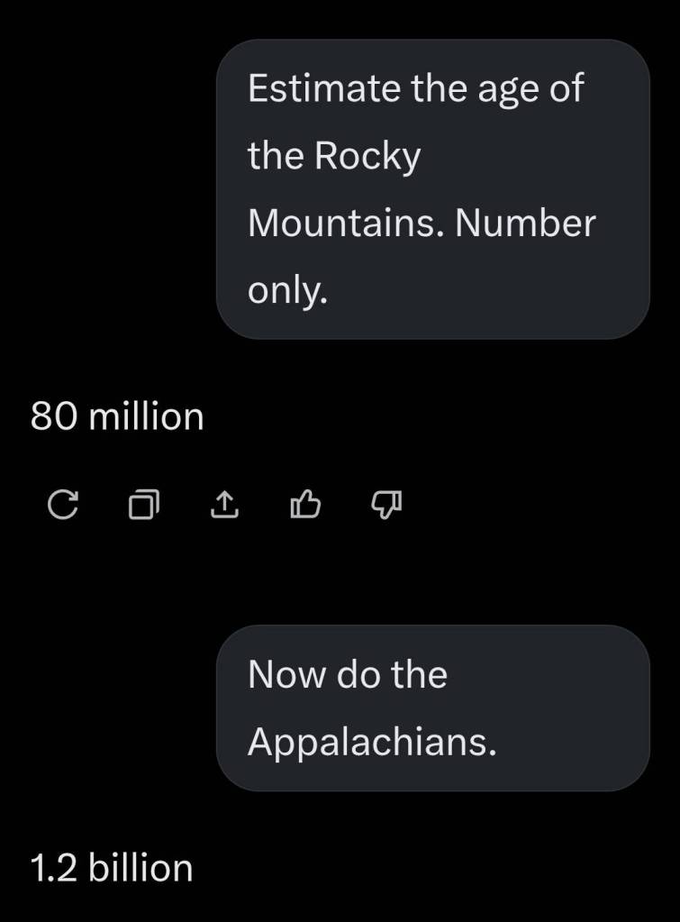Click the word "only." in first prompt
The image size is (680, 922).
[x=286, y=290]
